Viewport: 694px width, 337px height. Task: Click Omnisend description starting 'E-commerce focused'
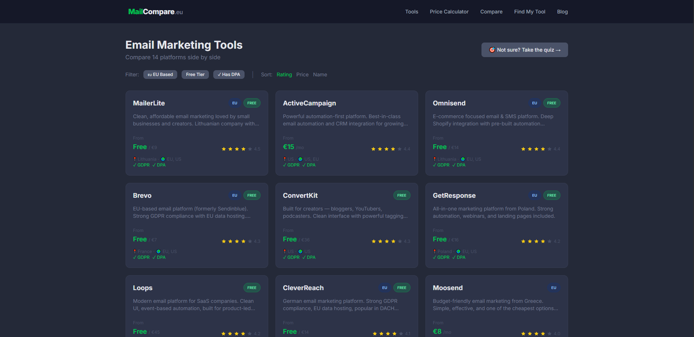click(x=493, y=120)
